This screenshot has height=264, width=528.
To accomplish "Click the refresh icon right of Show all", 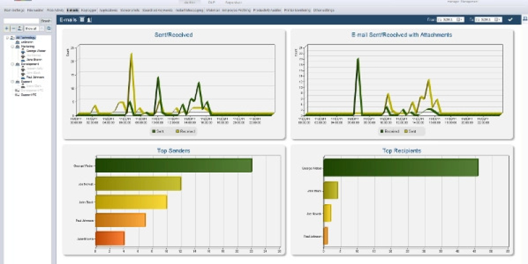I will [x=48, y=28].
